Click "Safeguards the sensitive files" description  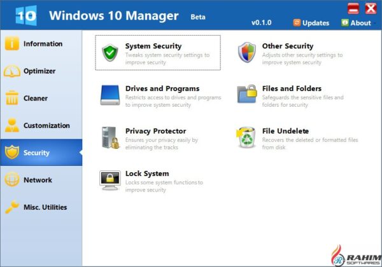(303, 101)
